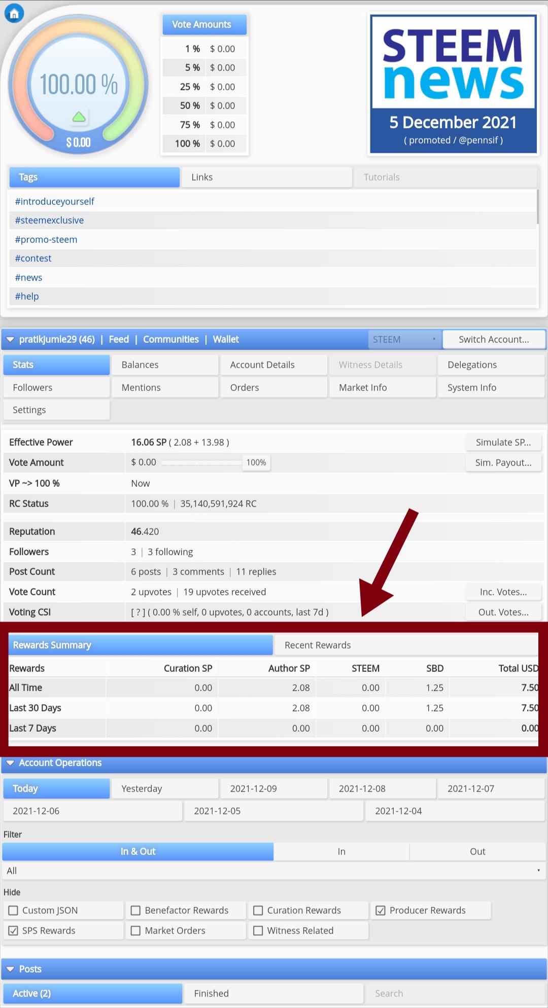This screenshot has width=548, height=1008.
Task: Switch to Recent Rewards tab
Action: [406, 645]
